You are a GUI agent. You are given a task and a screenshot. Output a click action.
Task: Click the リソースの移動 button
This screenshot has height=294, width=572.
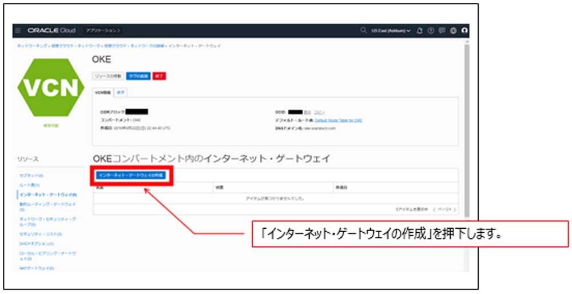click(108, 76)
